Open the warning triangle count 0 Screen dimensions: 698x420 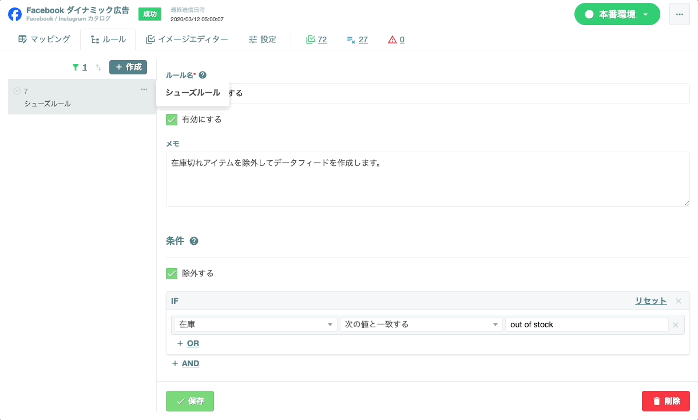point(396,39)
